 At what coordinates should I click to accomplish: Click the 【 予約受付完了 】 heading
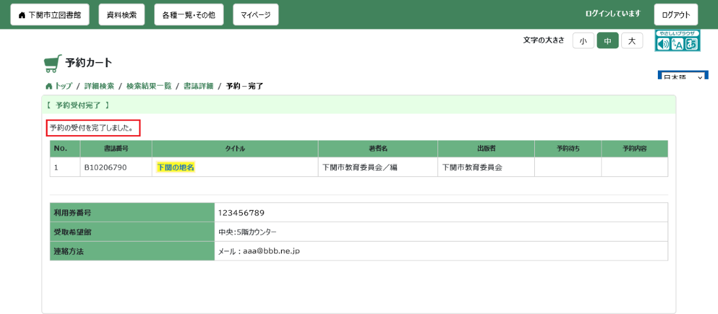coord(78,104)
